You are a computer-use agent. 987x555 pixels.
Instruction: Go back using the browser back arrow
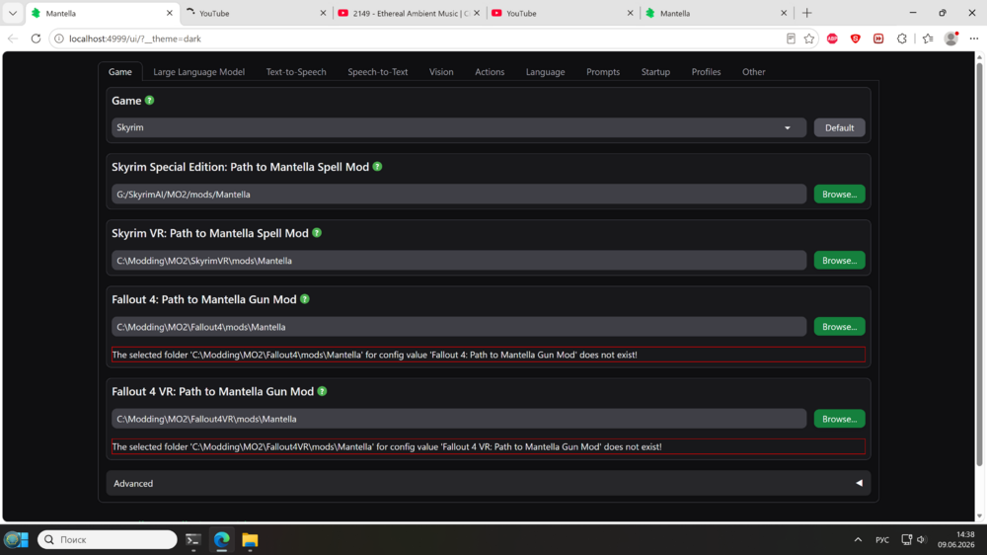point(13,39)
